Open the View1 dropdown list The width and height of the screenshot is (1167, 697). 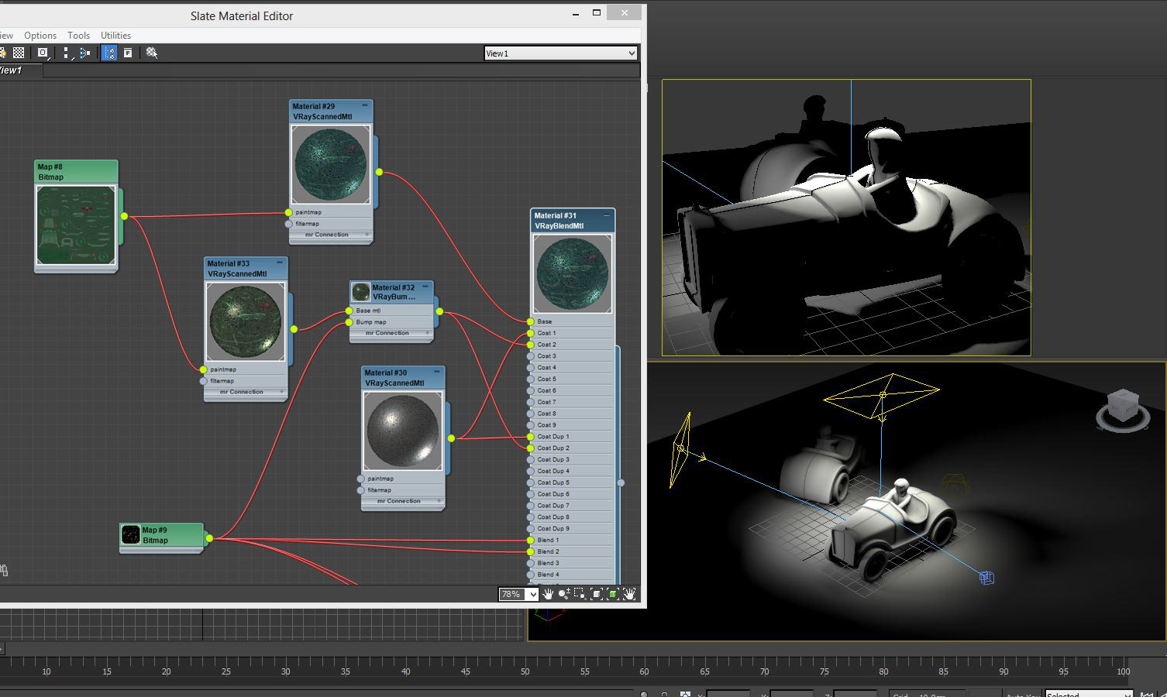point(632,53)
